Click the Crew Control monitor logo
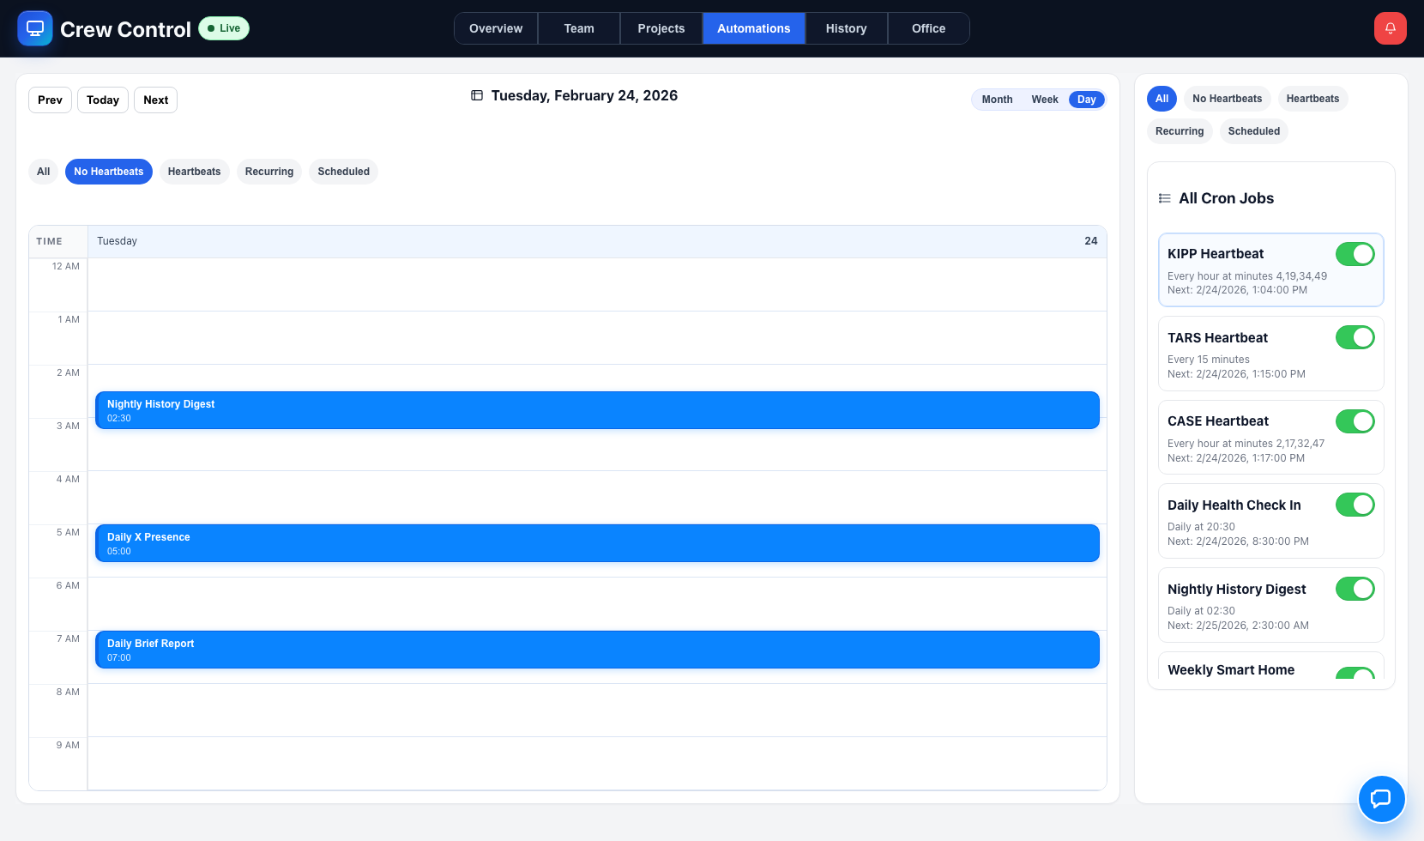Image resolution: width=1424 pixels, height=841 pixels. pyautogui.click(x=35, y=28)
